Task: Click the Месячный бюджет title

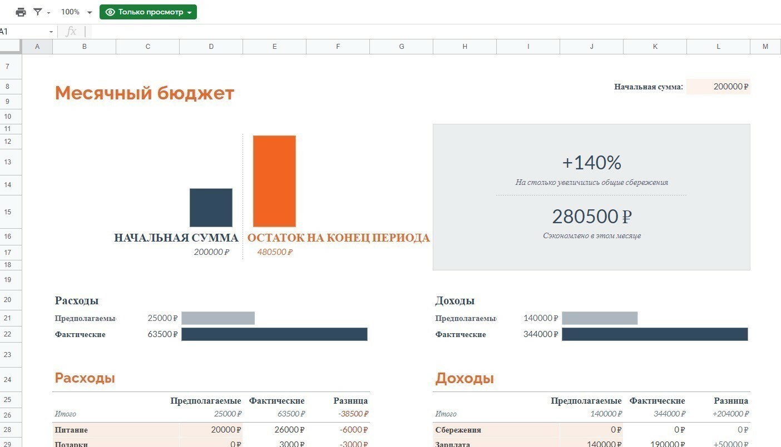Action: (x=145, y=93)
